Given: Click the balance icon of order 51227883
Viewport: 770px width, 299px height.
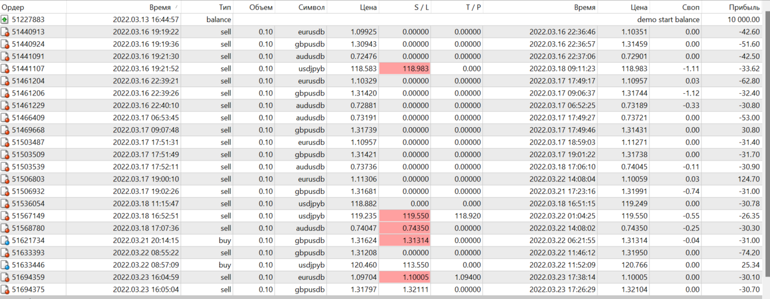Looking at the screenshot, I should 5,20.
